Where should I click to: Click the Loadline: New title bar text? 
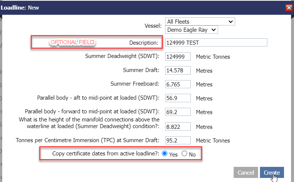[x=20, y=7]
